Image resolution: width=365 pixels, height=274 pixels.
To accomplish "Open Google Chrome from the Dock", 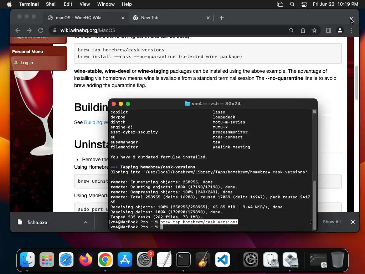I will click(x=105, y=260).
